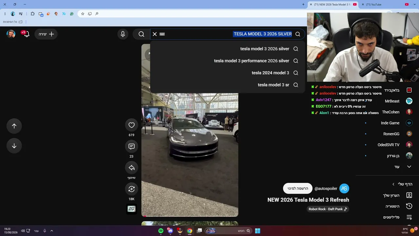This screenshot has width=419, height=236.
Task: Bookmark this page with the star
Action: click(x=82, y=14)
